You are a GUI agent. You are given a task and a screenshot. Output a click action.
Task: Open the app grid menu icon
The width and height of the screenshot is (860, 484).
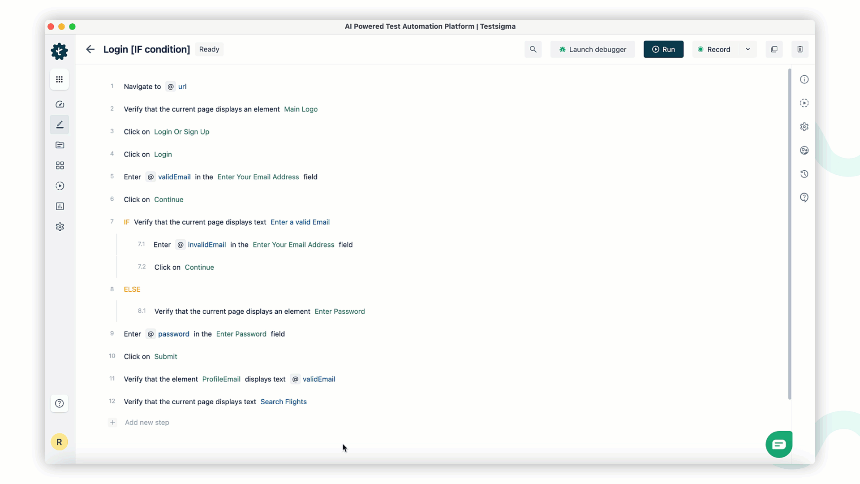60,79
